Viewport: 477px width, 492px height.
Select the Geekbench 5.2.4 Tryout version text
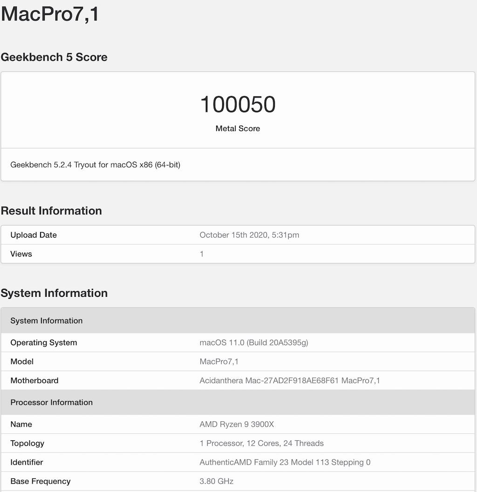(95, 165)
